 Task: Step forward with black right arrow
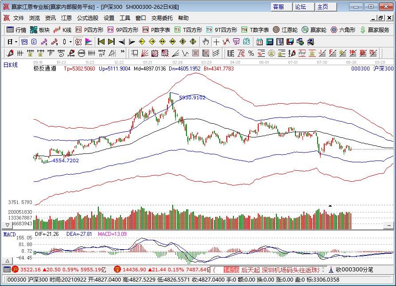tap(132, 42)
